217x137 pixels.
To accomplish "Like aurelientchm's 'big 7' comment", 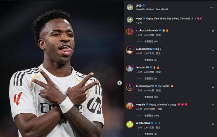I will [213, 50].
